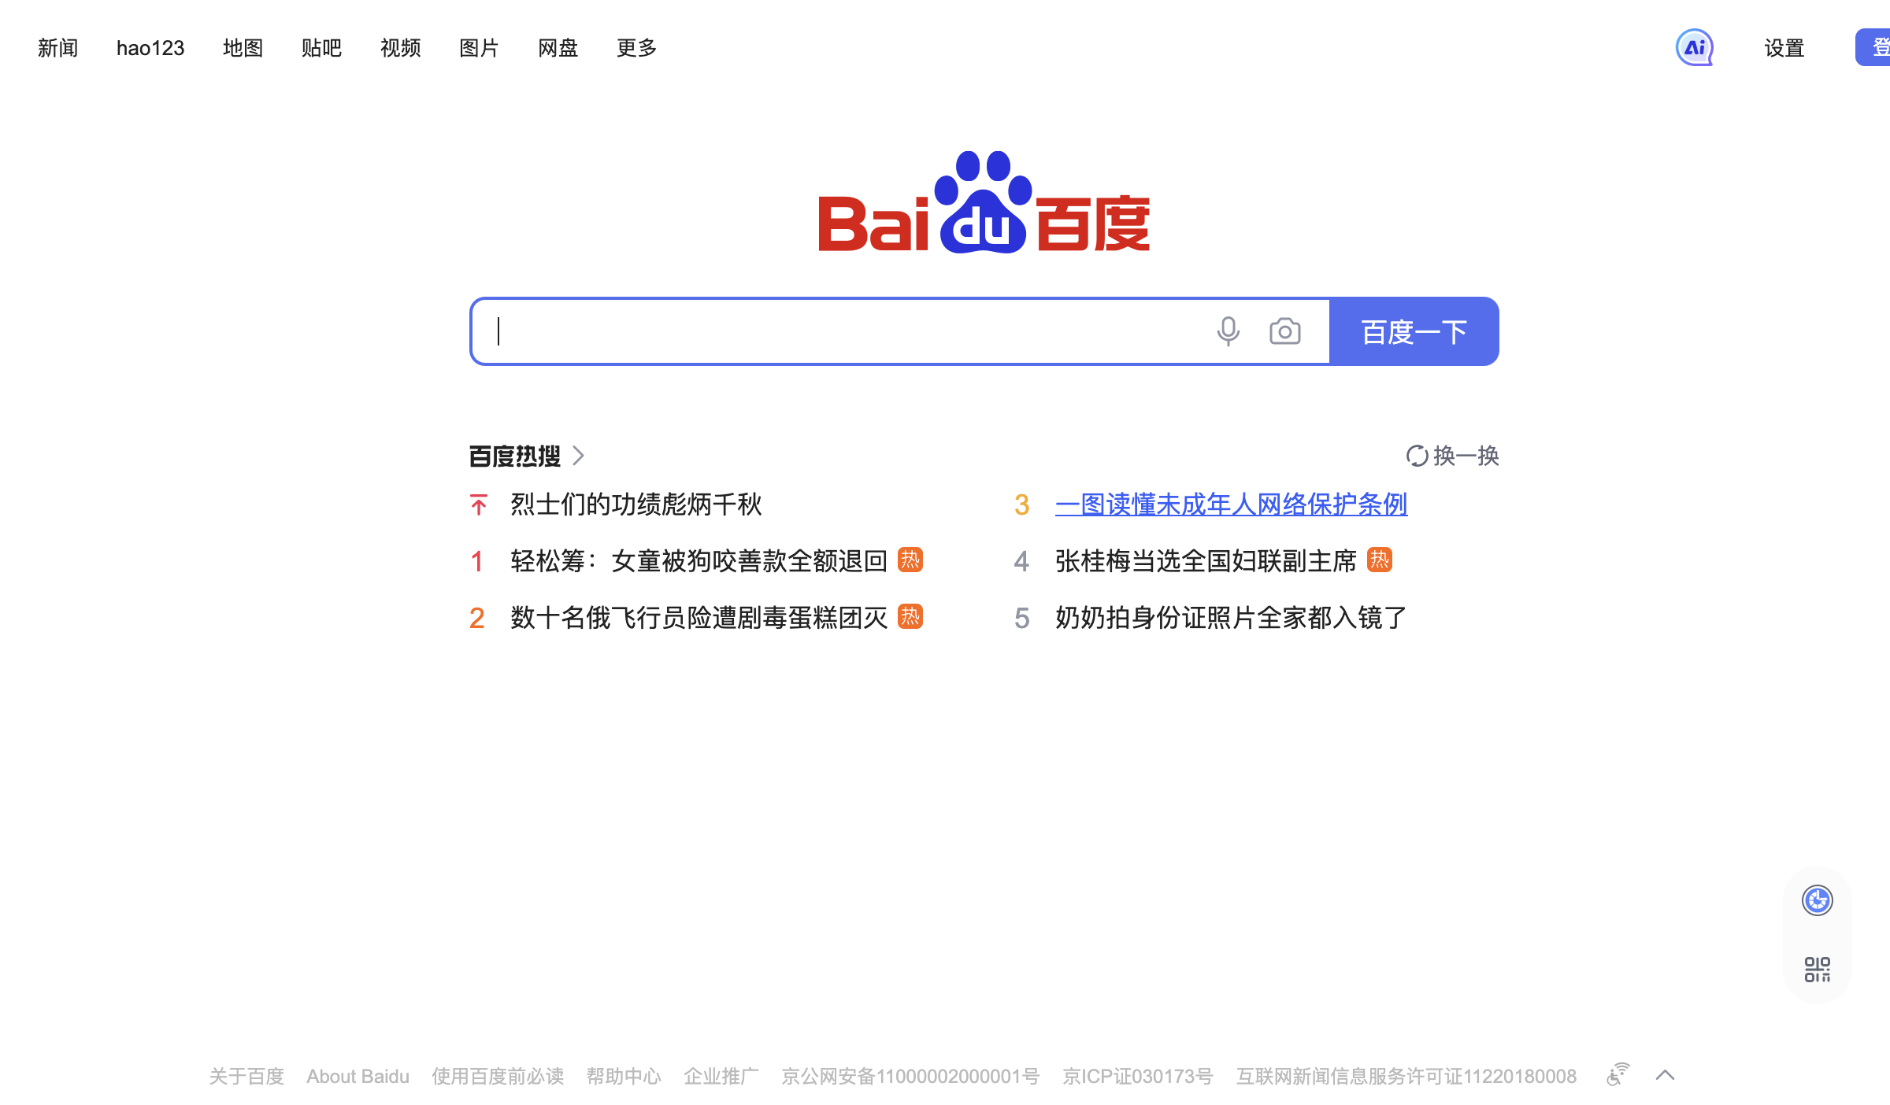
Task: Click the voice search microphone icon
Action: (x=1228, y=331)
